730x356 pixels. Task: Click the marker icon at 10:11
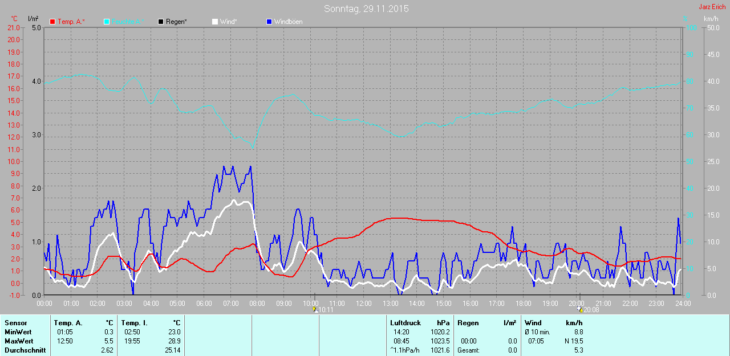click(x=314, y=310)
